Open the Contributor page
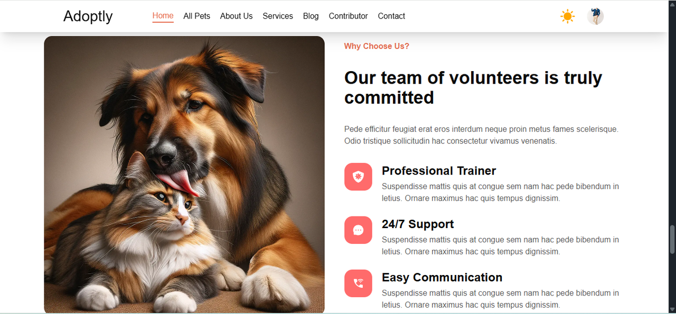The image size is (676, 314). pyautogui.click(x=348, y=16)
